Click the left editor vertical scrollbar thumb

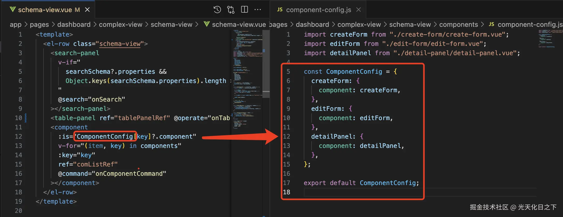tap(266, 64)
